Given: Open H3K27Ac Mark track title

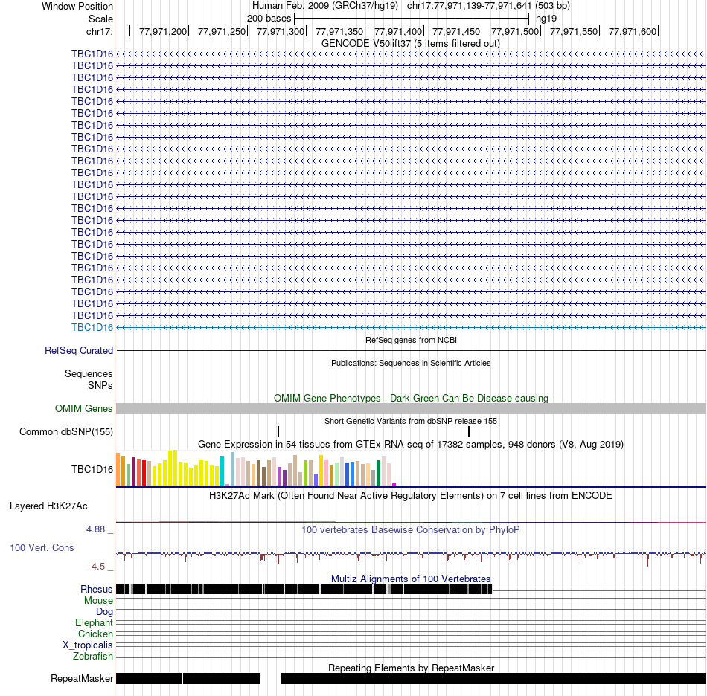Looking at the screenshot, I should pos(411,496).
